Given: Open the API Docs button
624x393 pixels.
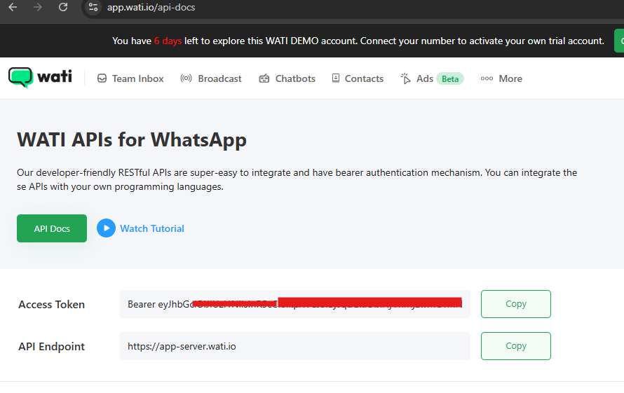Looking at the screenshot, I should point(52,228).
